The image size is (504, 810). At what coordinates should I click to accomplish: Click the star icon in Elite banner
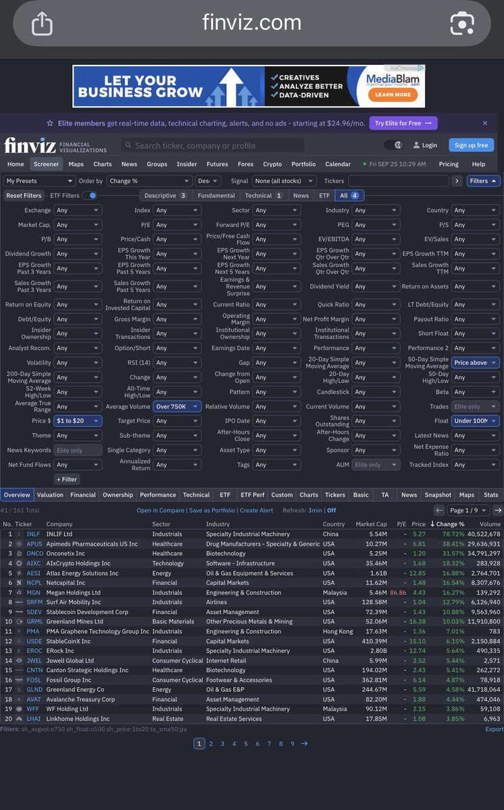[50, 123]
